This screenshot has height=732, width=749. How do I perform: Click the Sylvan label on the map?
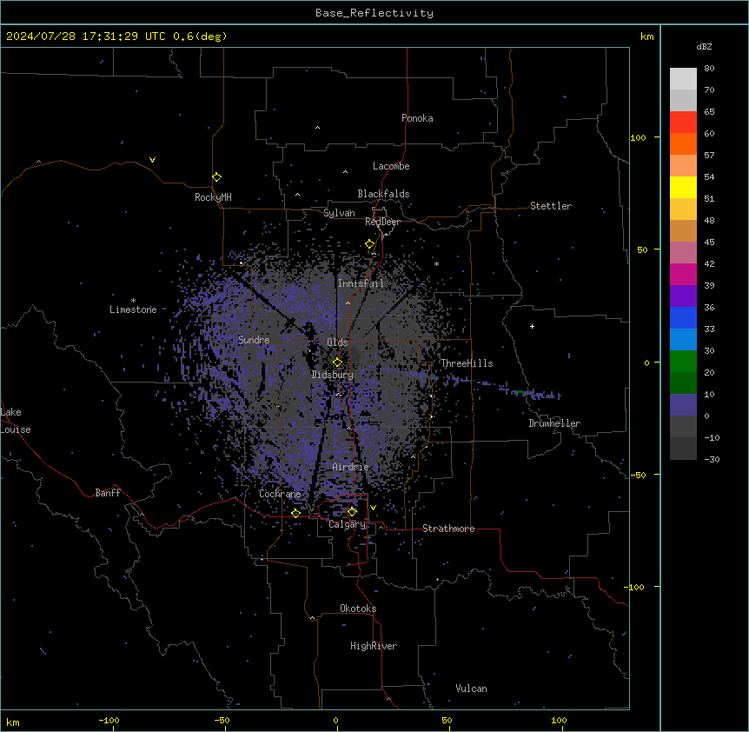click(339, 213)
